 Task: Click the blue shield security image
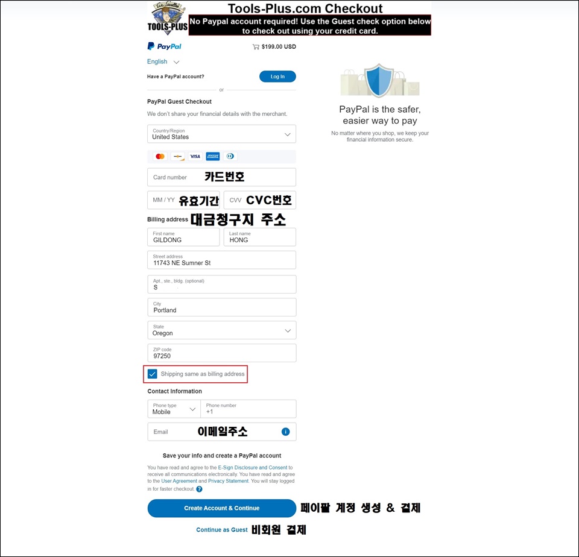379,80
